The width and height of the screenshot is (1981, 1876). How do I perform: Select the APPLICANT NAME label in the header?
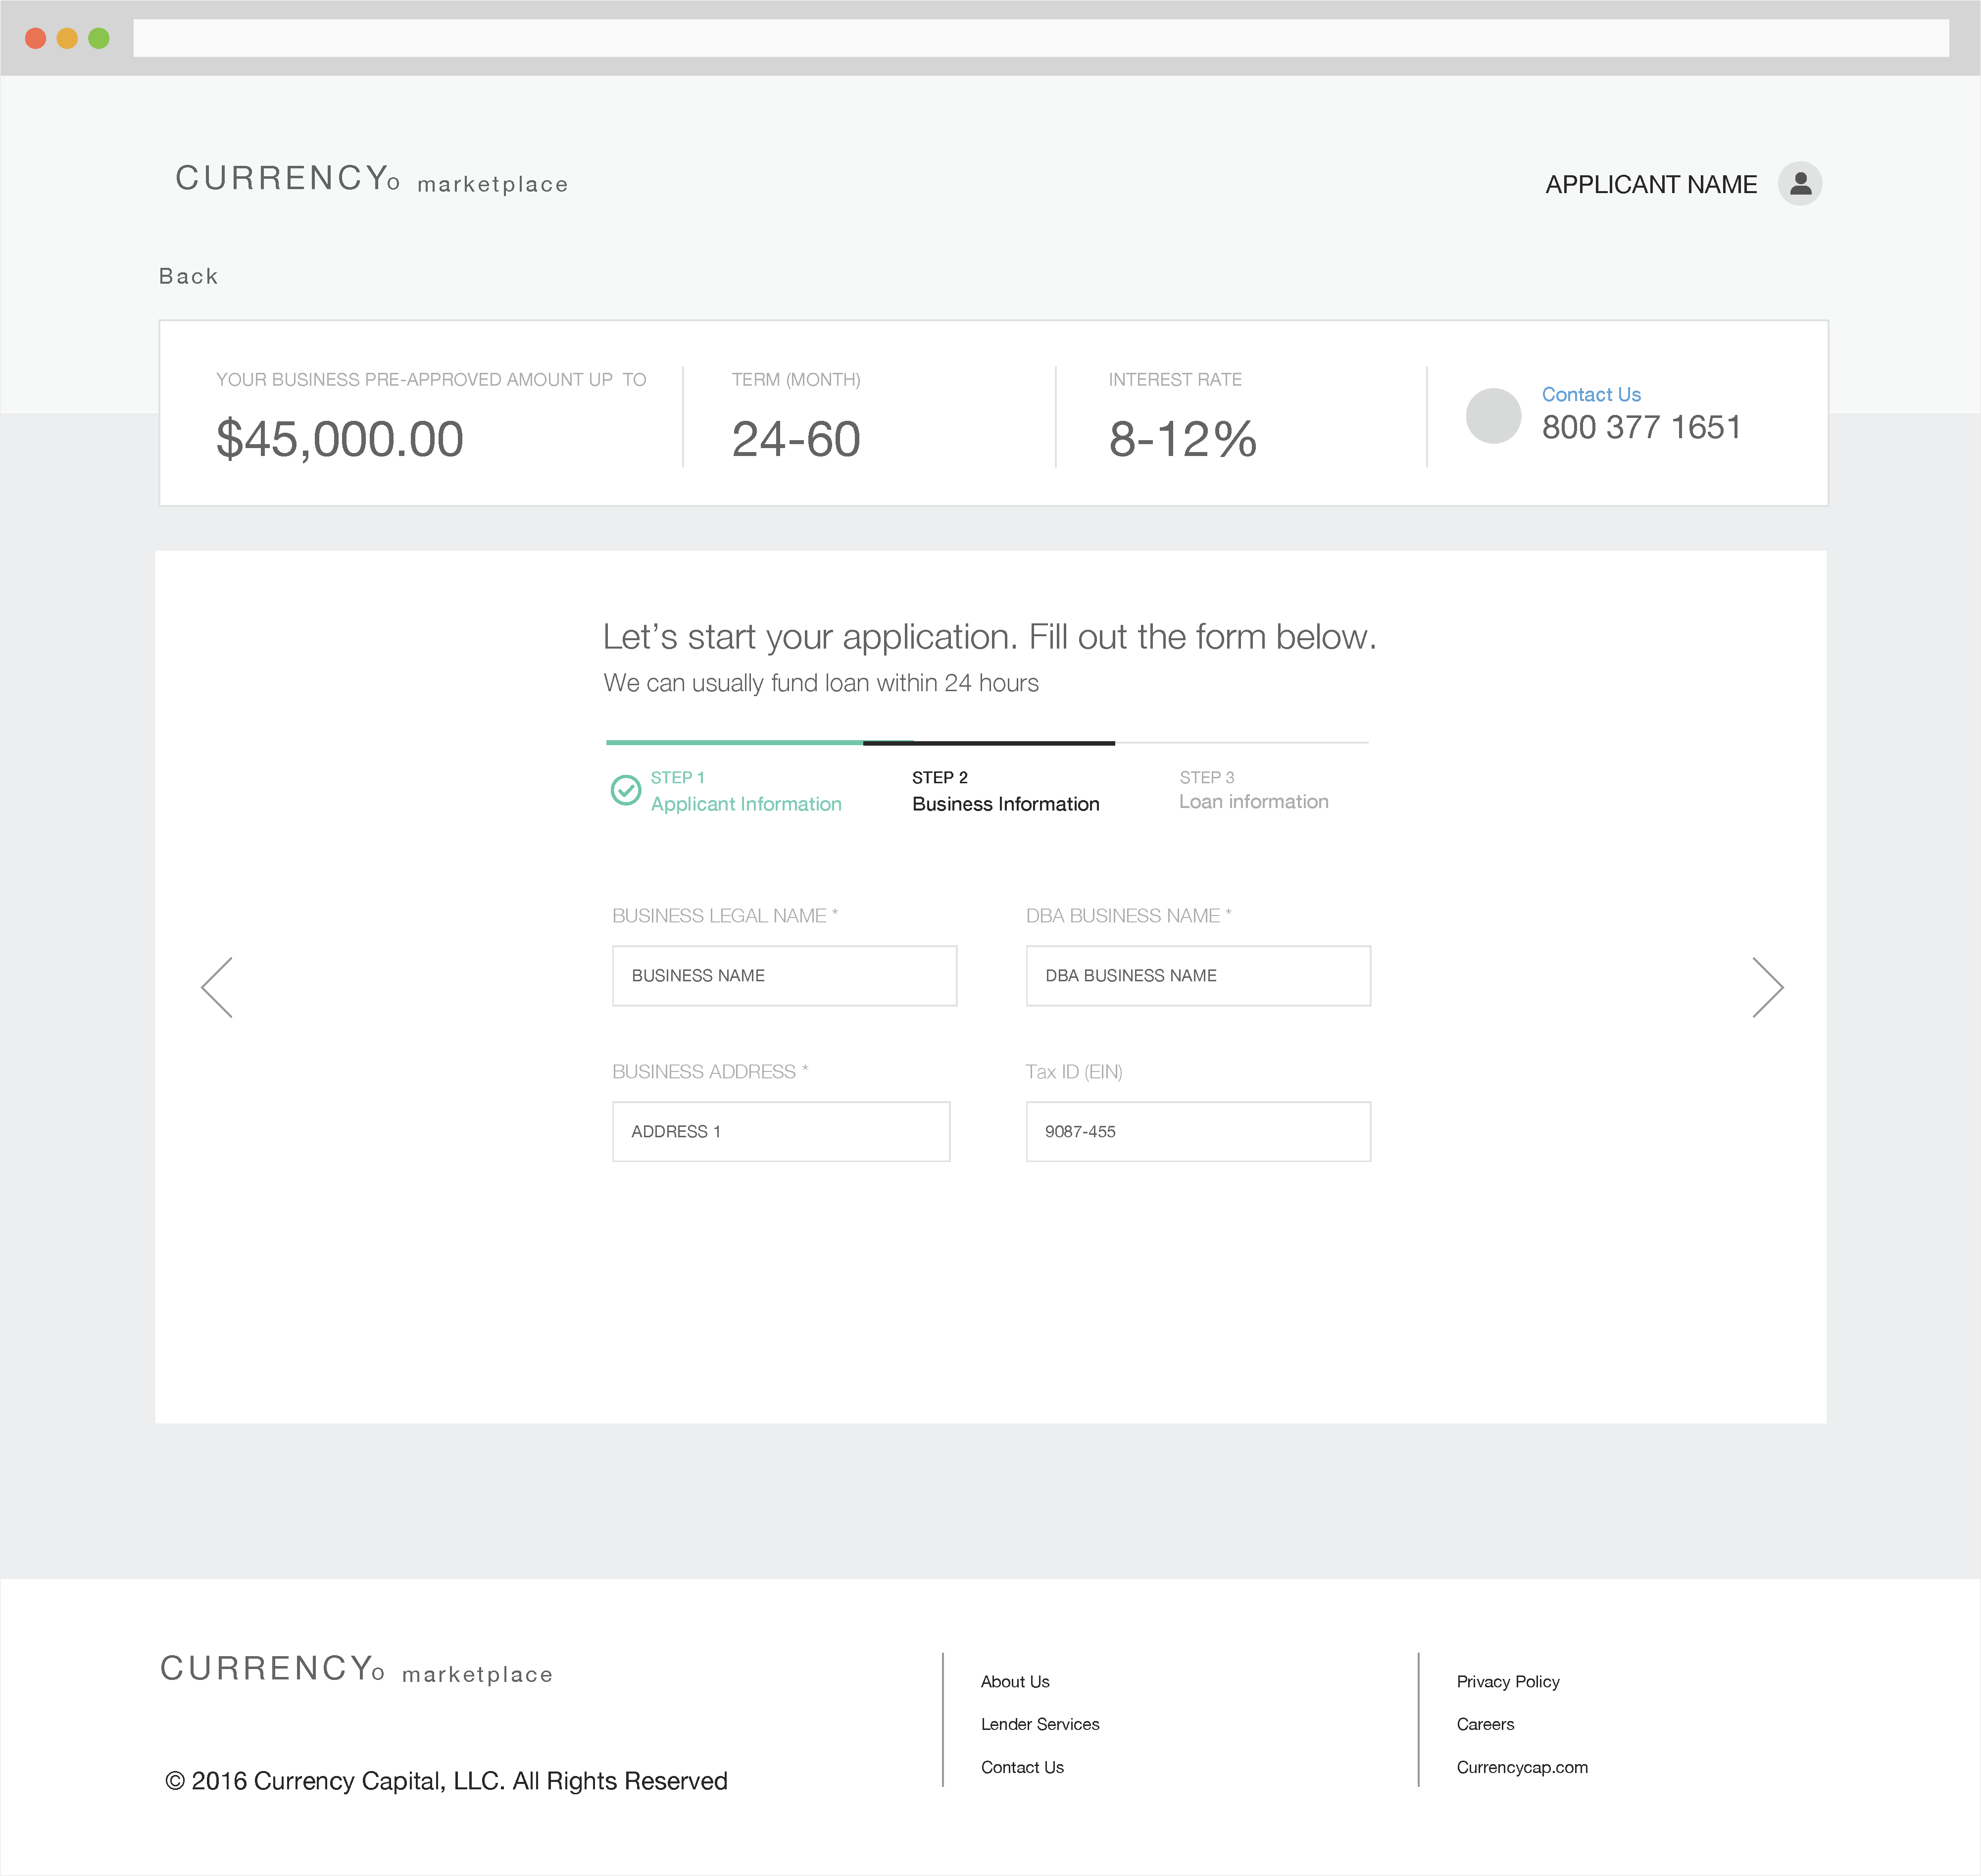tap(1651, 184)
